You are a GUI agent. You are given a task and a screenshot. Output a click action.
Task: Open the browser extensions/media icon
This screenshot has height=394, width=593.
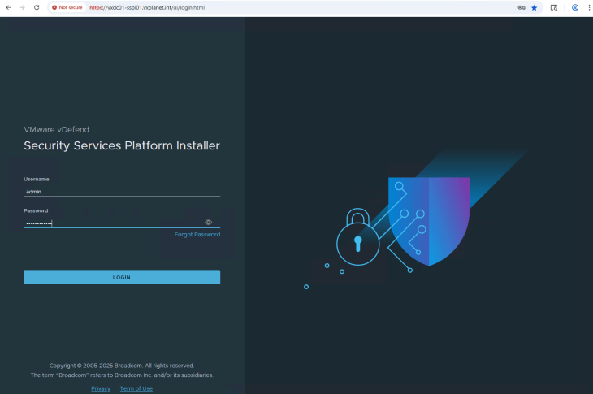pyautogui.click(x=554, y=7)
